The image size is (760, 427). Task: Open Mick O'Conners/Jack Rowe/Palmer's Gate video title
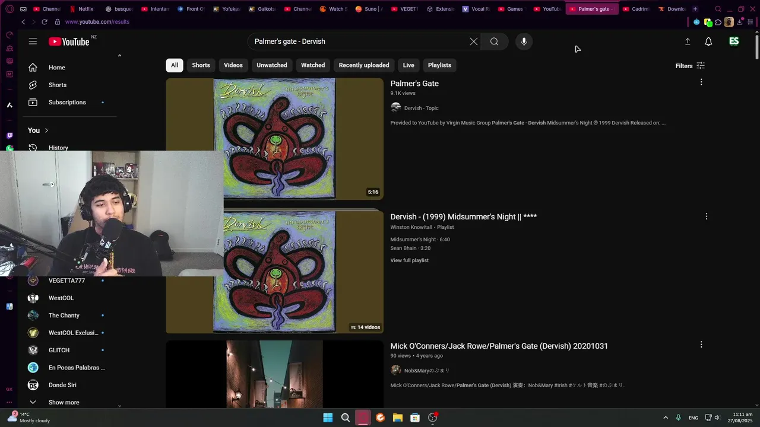coord(499,346)
